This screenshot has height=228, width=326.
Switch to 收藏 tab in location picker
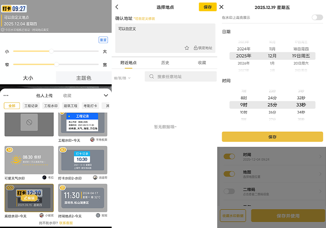202,63
